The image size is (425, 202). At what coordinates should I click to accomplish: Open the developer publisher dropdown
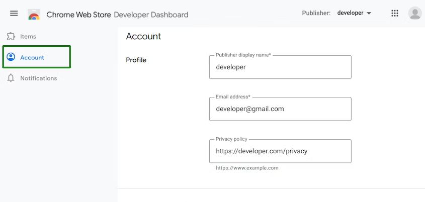(354, 13)
